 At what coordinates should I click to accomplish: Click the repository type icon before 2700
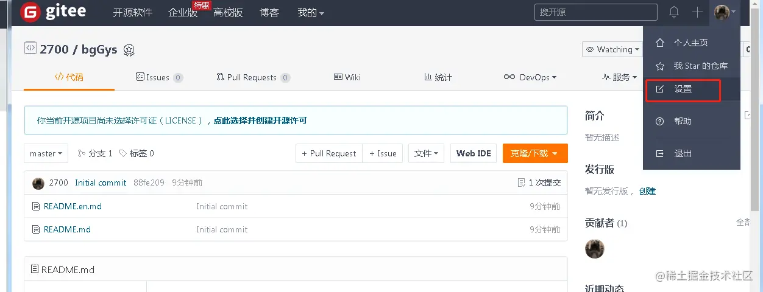pyautogui.click(x=30, y=48)
